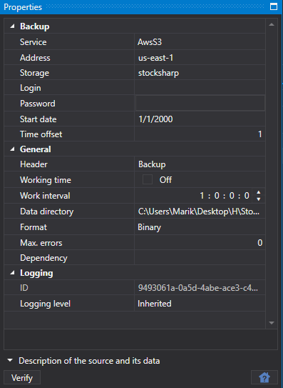Select the Password property label
The width and height of the screenshot is (283, 388).
click(x=38, y=104)
